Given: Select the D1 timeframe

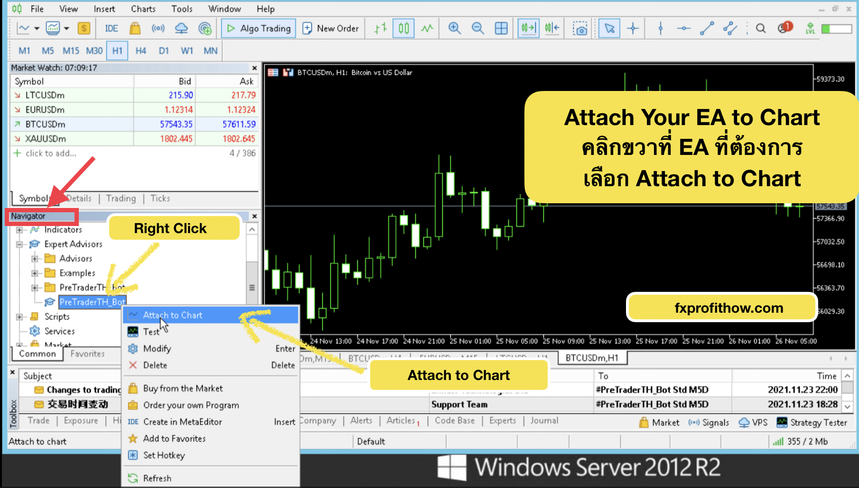Looking at the screenshot, I should coord(164,51).
